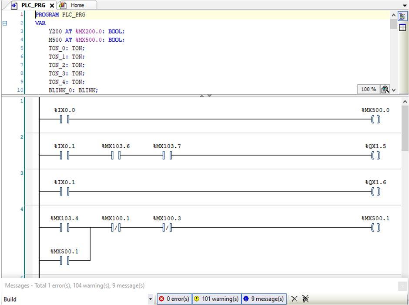Screen dimensions: 409x305
Task: Open the editor tab list dropdown arrow
Action: 405,5
